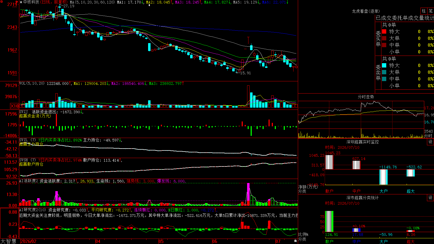This screenshot has width=434, height=244.
Task: Click the 委买单 section label
Action: [x=378, y=39]
